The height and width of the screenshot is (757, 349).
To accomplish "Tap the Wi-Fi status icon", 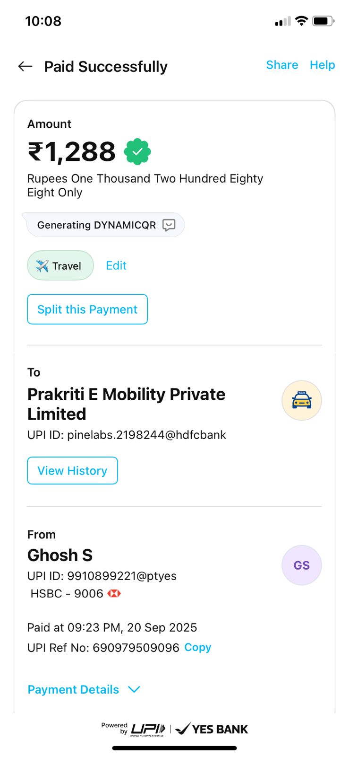I will click(x=301, y=21).
